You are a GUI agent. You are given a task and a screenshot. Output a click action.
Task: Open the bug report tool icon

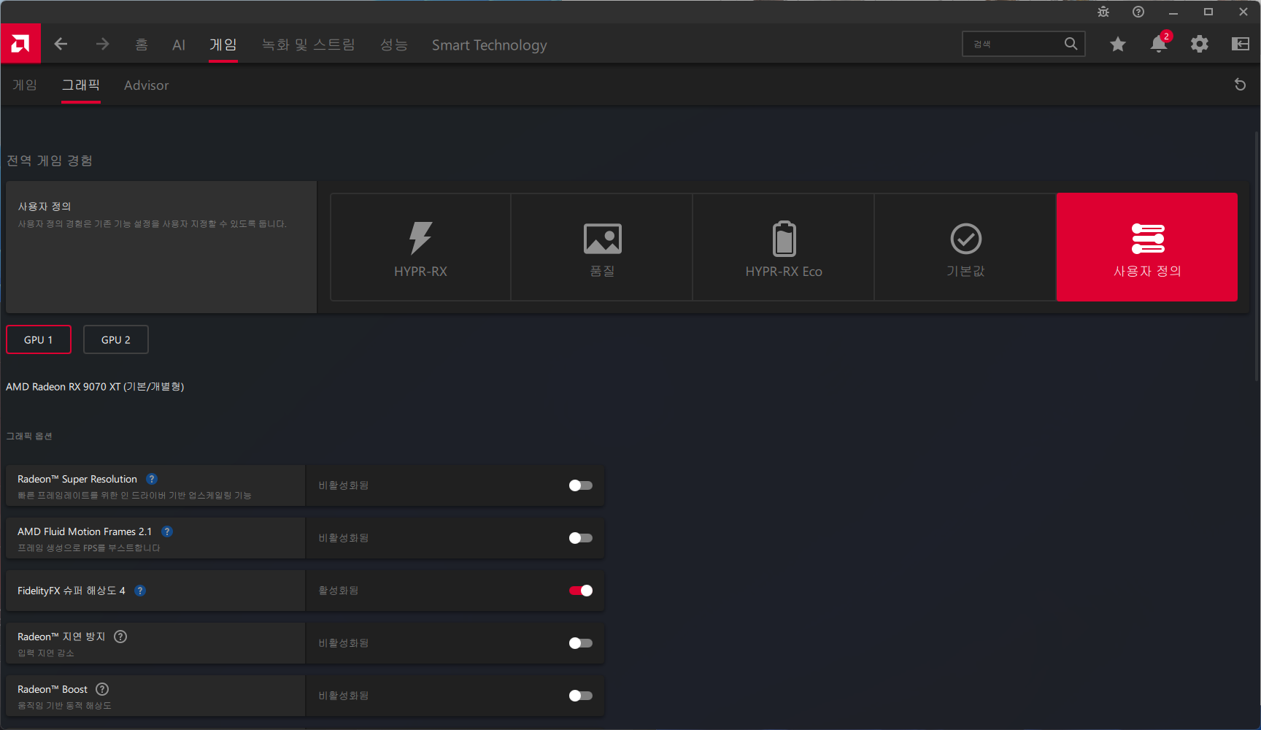pyautogui.click(x=1103, y=12)
